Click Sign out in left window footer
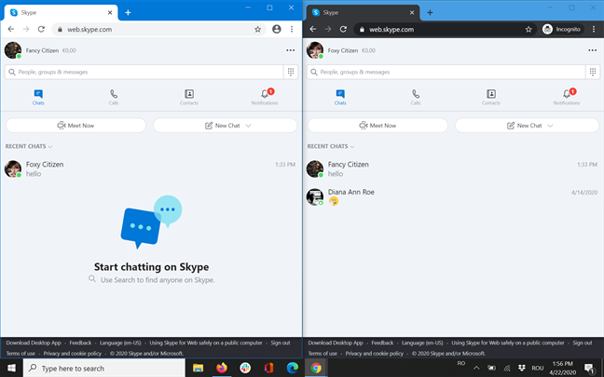The height and width of the screenshot is (377, 604). coord(281,343)
